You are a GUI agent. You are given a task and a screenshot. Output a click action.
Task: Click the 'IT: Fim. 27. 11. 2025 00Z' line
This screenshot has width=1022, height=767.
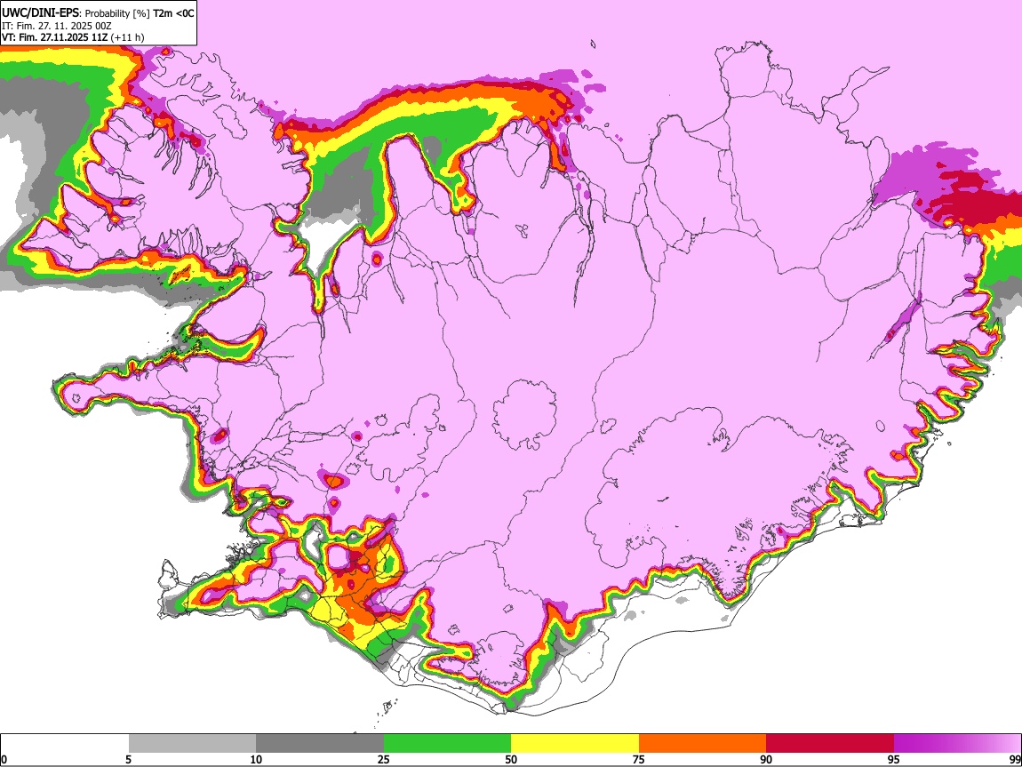[57, 26]
